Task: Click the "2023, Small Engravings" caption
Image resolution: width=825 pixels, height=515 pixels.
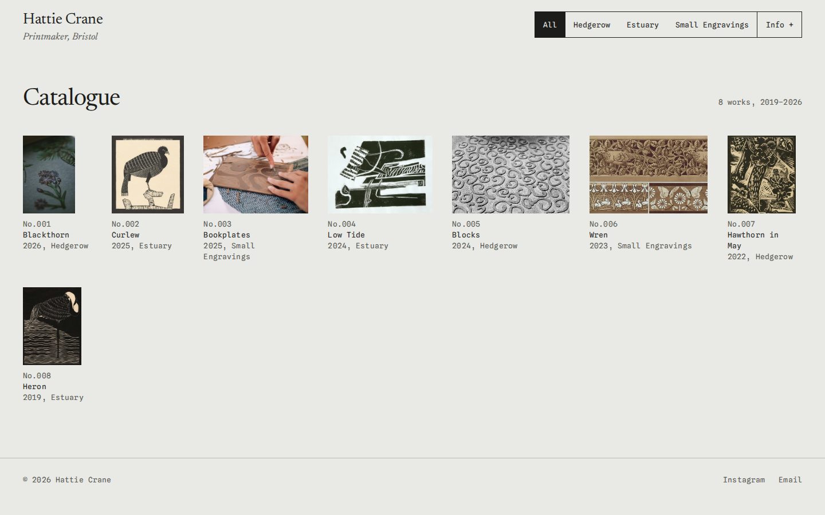Action: point(641,245)
